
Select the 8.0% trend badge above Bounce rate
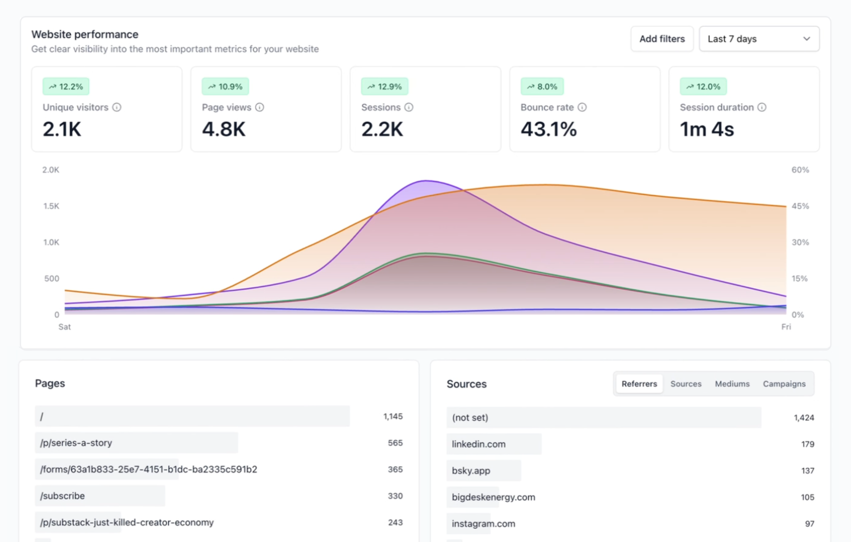543,86
